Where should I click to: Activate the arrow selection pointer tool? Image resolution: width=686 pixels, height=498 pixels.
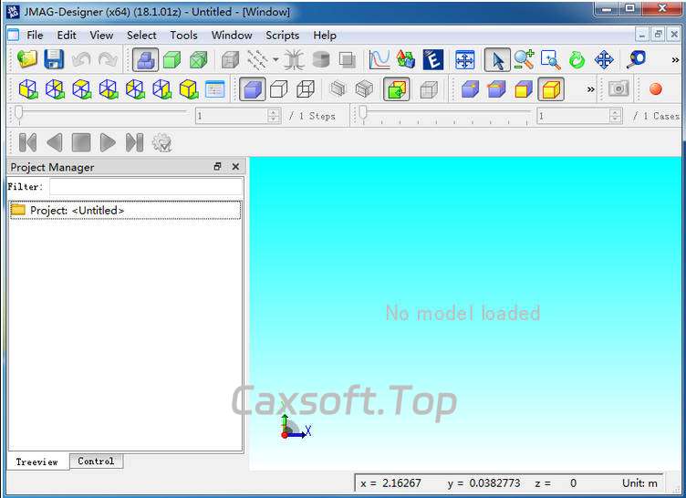coord(497,60)
